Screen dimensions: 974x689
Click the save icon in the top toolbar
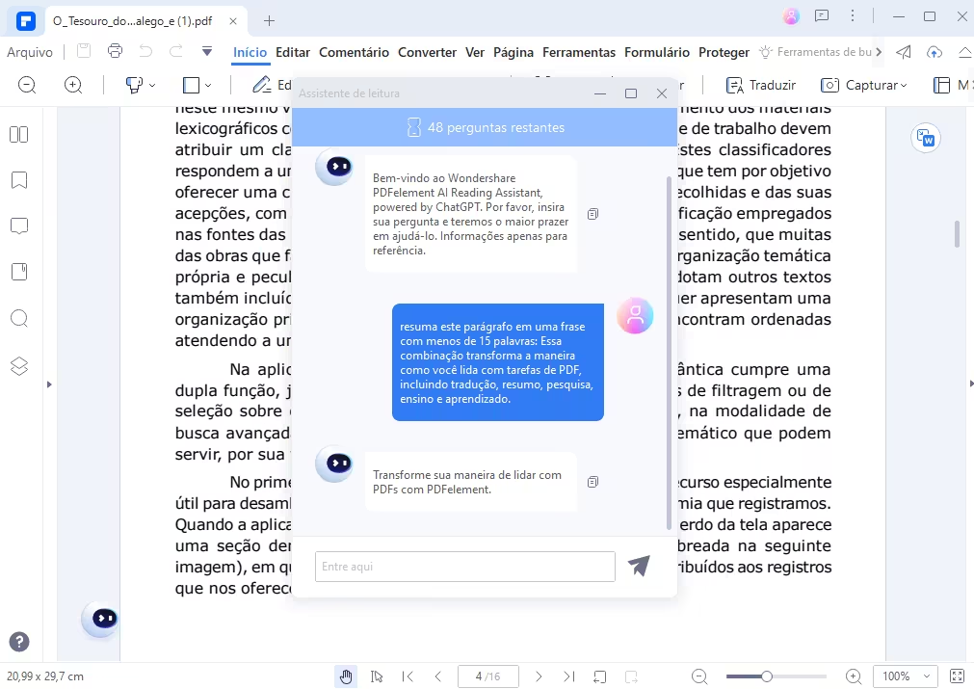(x=84, y=51)
